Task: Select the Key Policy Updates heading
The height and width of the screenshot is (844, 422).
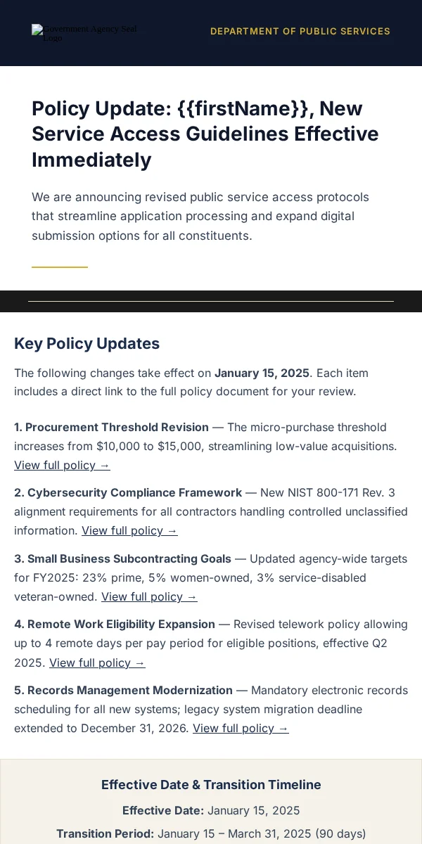Action: tap(87, 344)
